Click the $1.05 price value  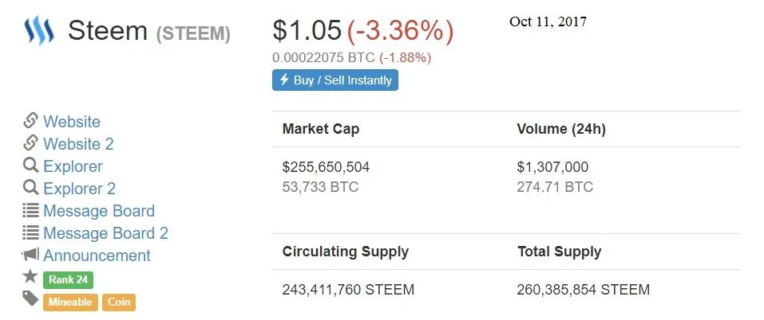(x=307, y=30)
